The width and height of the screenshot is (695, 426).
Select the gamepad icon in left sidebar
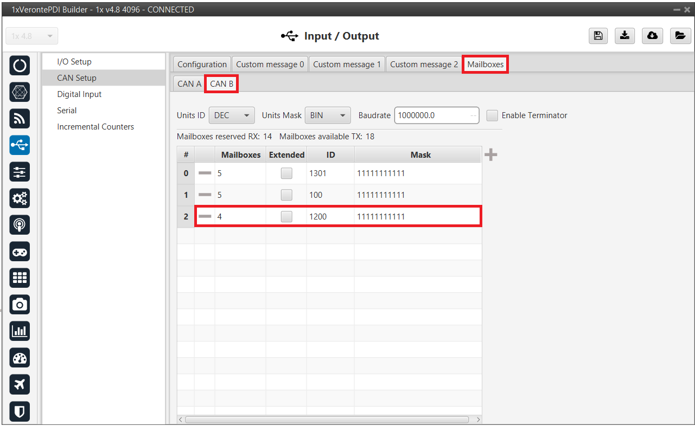tap(20, 251)
